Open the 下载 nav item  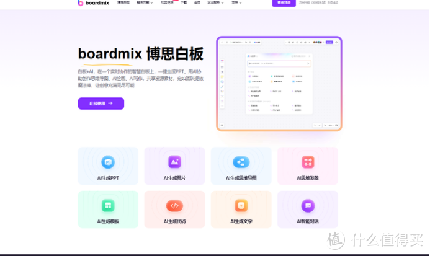(184, 2)
